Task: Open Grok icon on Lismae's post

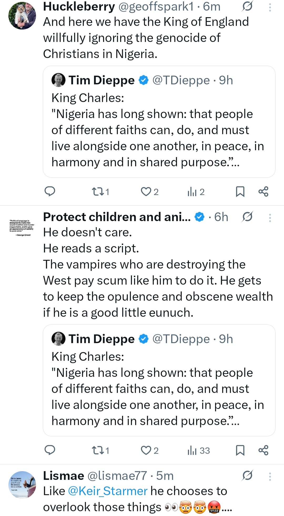Action: (247, 476)
